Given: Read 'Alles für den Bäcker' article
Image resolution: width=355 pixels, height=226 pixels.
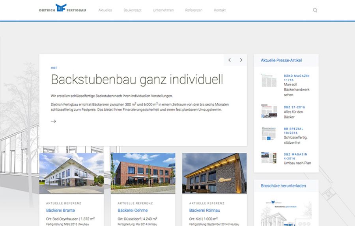Looking at the screenshot, I should tap(293, 114).
